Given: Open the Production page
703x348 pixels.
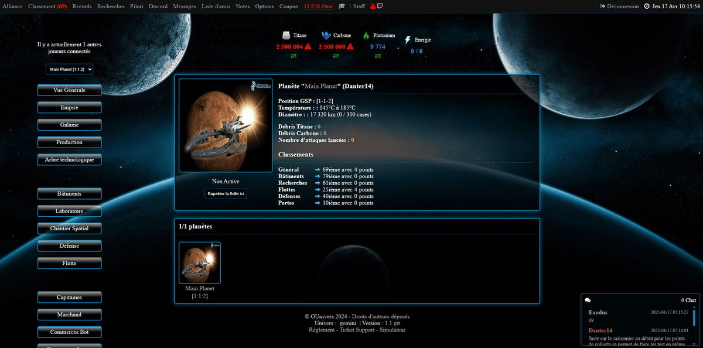Looking at the screenshot, I should (70, 142).
